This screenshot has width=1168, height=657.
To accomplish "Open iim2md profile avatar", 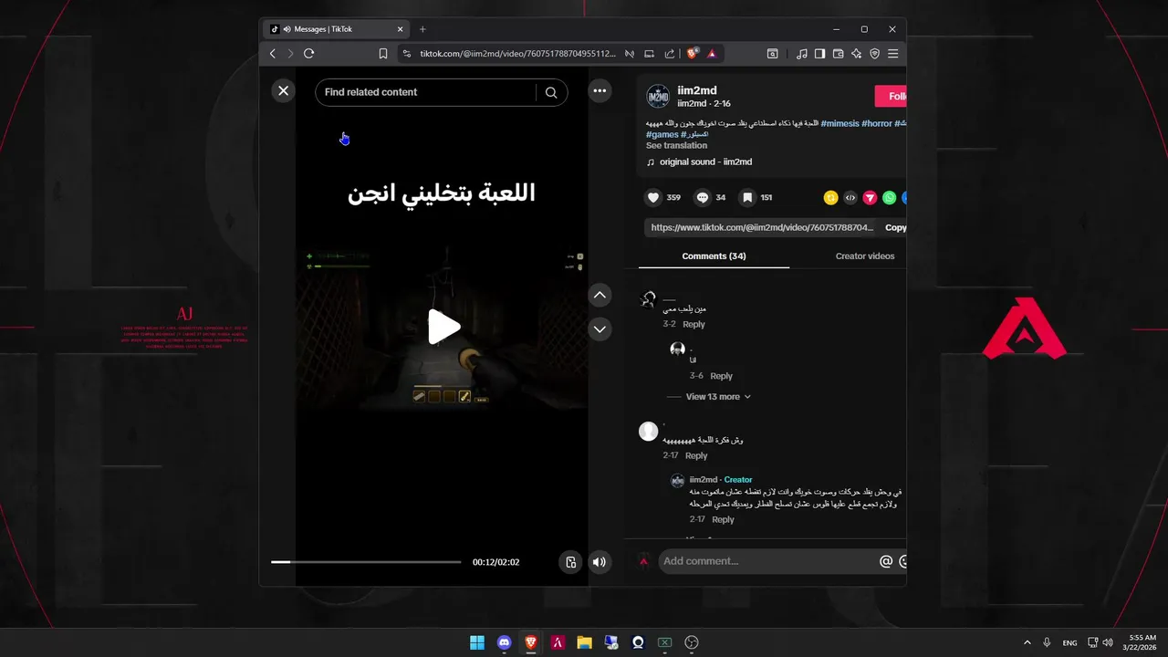I will pos(658,97).
